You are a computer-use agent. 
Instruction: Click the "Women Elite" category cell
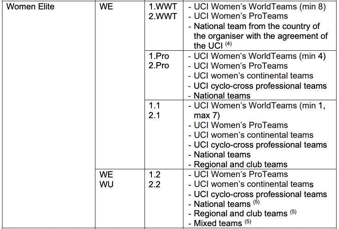31,7
